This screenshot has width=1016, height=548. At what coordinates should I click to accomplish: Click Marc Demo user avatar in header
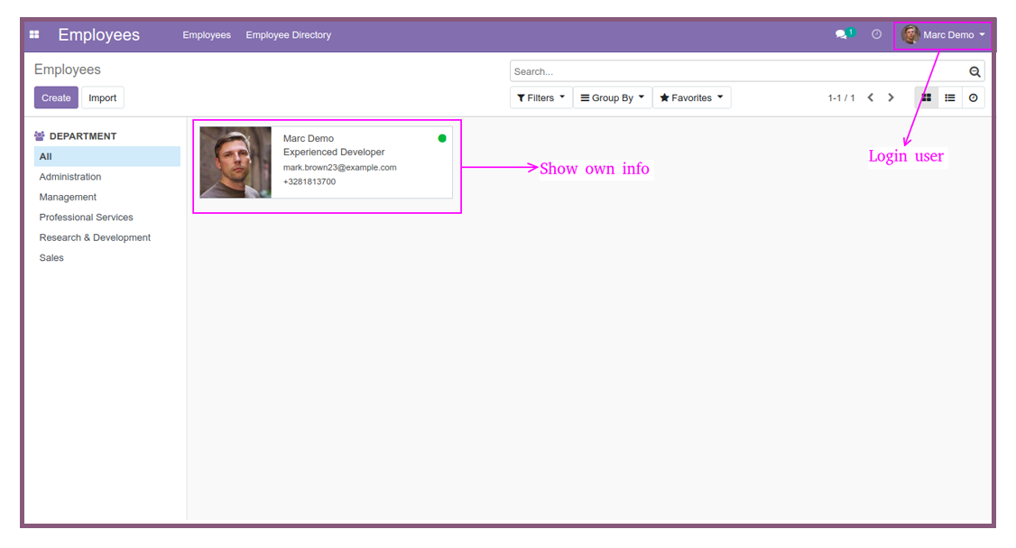[910, 34]
